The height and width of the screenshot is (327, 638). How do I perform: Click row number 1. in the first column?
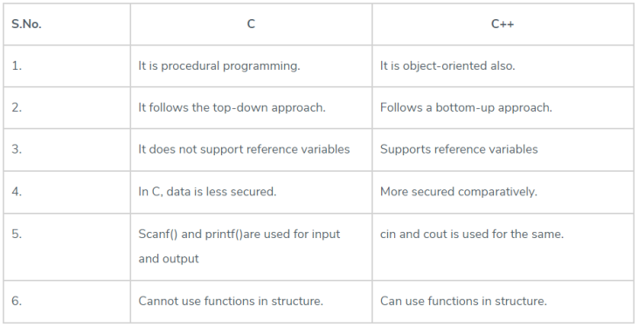pyautogui.click(x=17, y=65)
